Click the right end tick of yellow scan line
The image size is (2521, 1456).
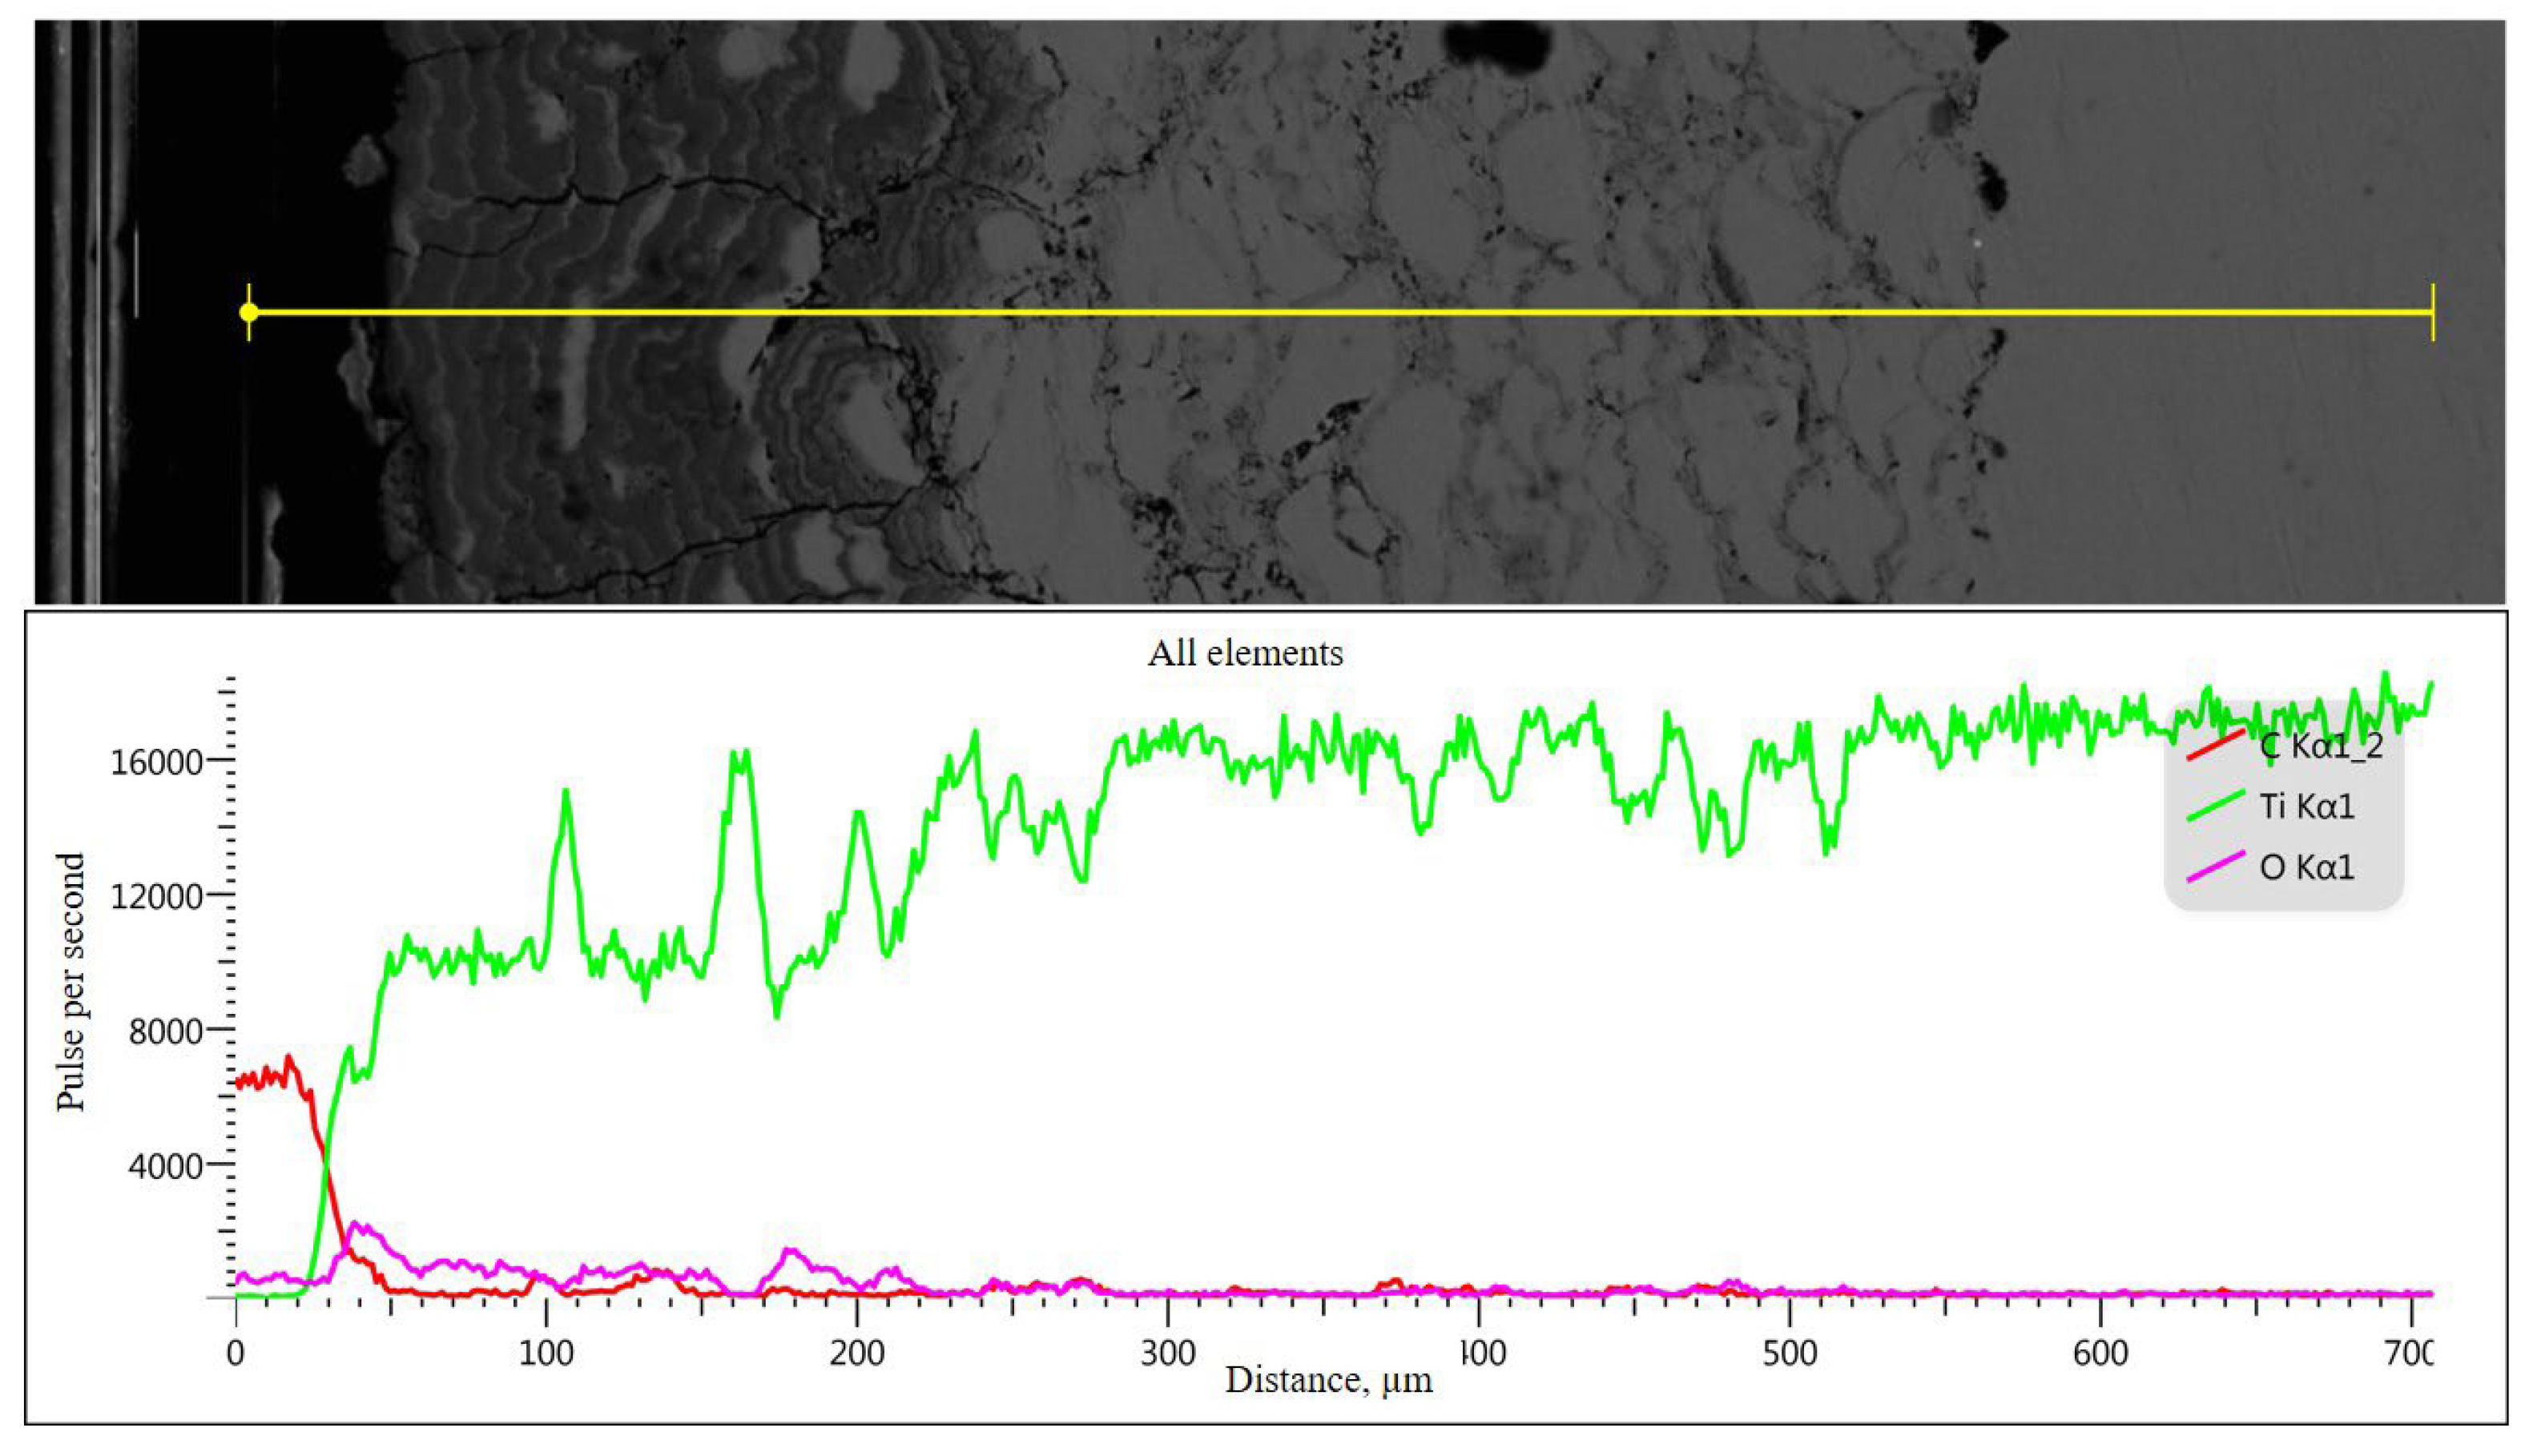coord(2432,312)
